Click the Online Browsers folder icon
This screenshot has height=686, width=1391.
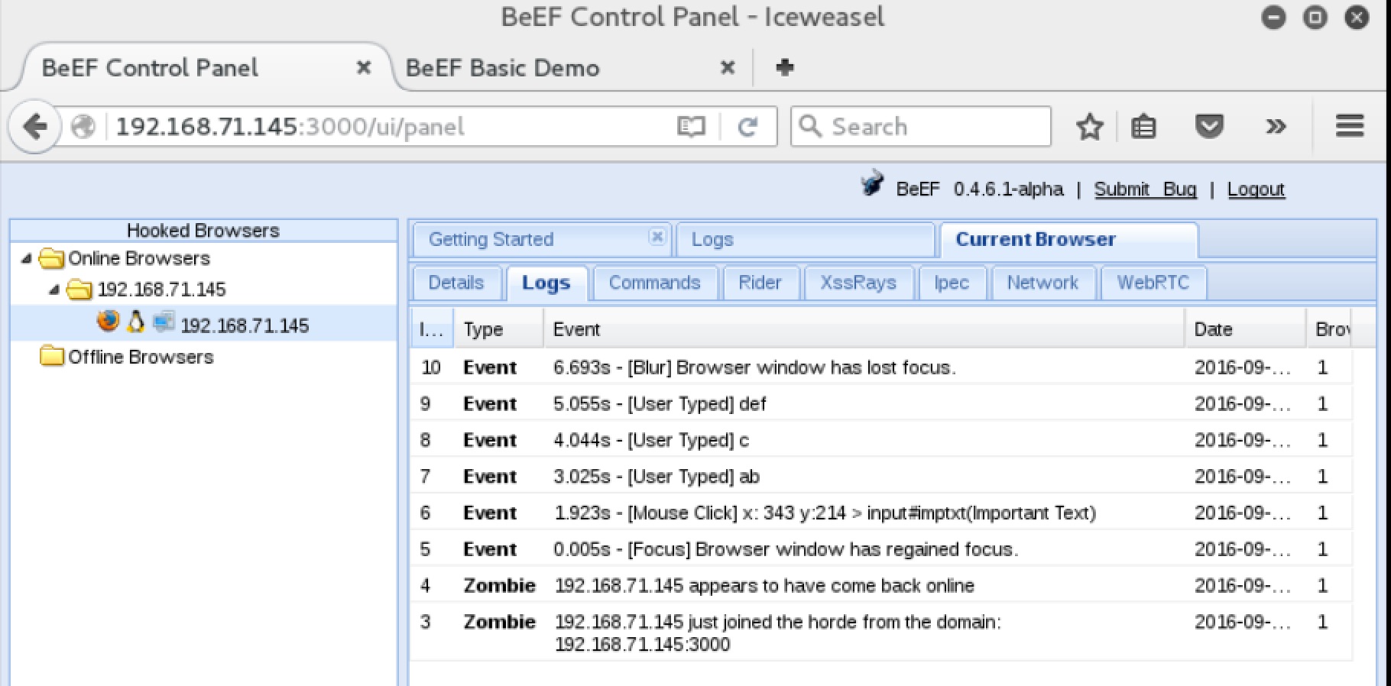pyautogui.click(x=51, y=258)
